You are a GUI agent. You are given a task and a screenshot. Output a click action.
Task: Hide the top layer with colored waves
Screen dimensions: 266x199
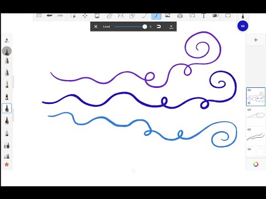pyautogui.click(x=249, y=90)
